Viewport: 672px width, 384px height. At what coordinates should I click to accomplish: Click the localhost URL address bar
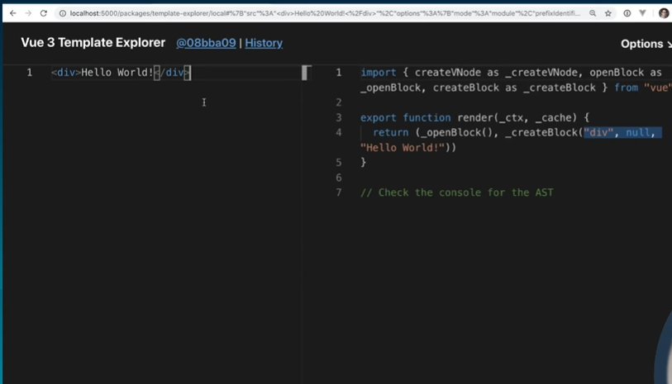325,13
